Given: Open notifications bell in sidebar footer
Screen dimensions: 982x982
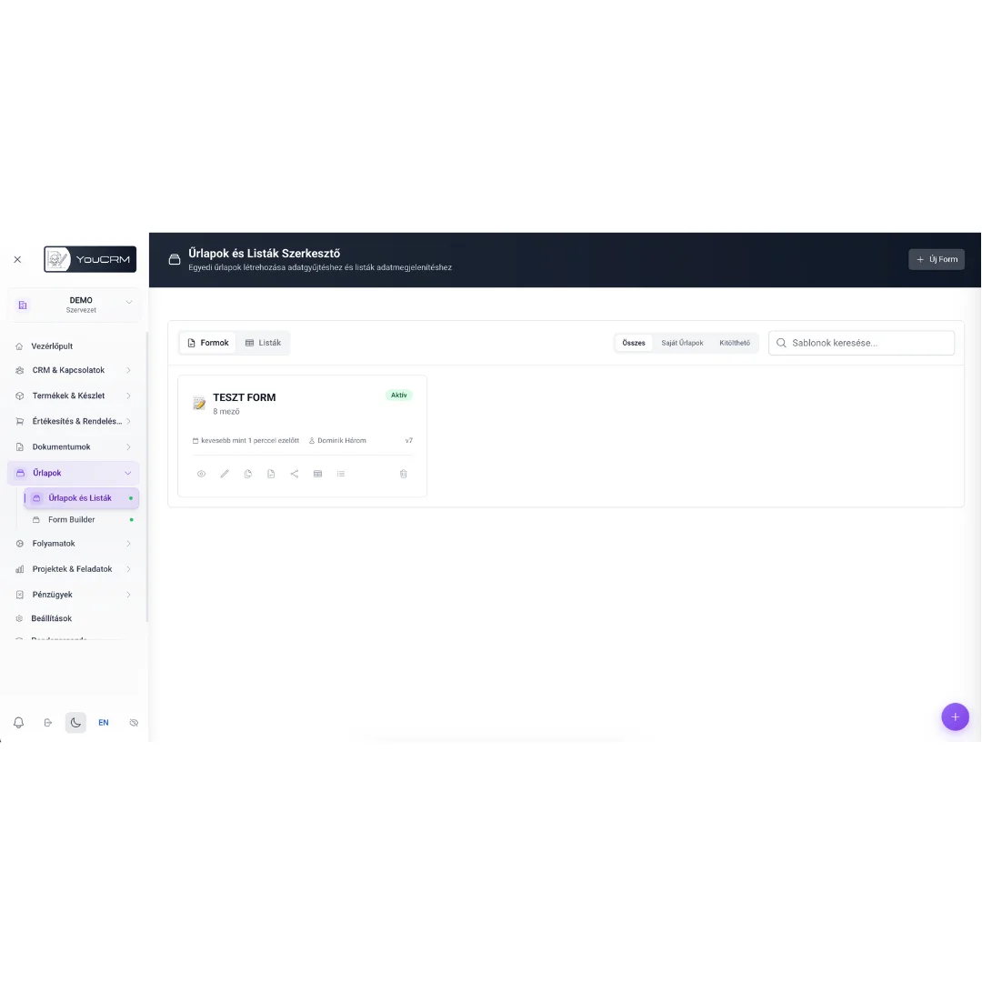Looking at the screenshot, I should pos(19,723).
